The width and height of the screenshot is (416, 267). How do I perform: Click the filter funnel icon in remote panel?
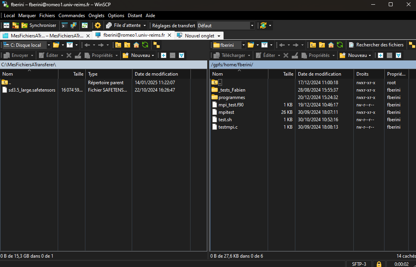click(264, 45)
